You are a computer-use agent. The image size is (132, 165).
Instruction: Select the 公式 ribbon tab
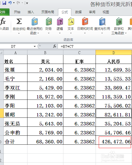click(x=65, y=12)
